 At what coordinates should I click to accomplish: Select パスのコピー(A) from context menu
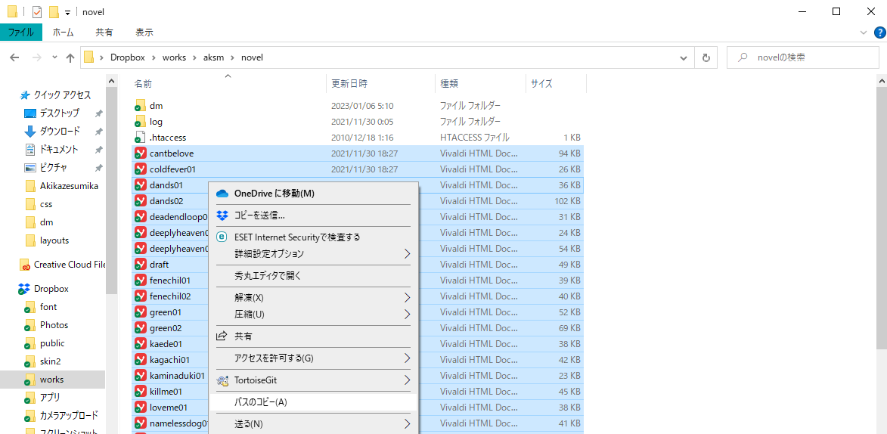261,402
